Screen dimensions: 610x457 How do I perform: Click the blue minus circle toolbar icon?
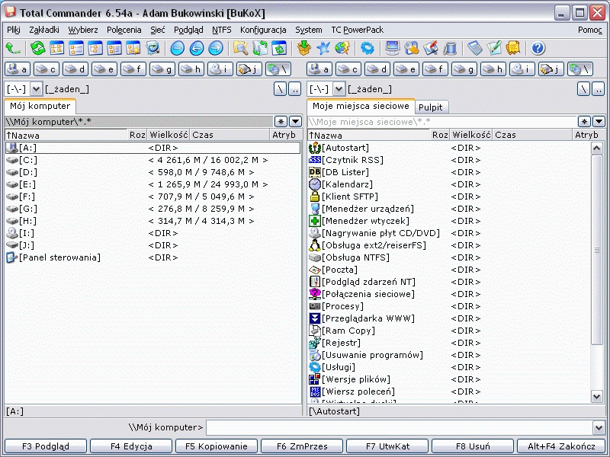[x=178, y=48]
